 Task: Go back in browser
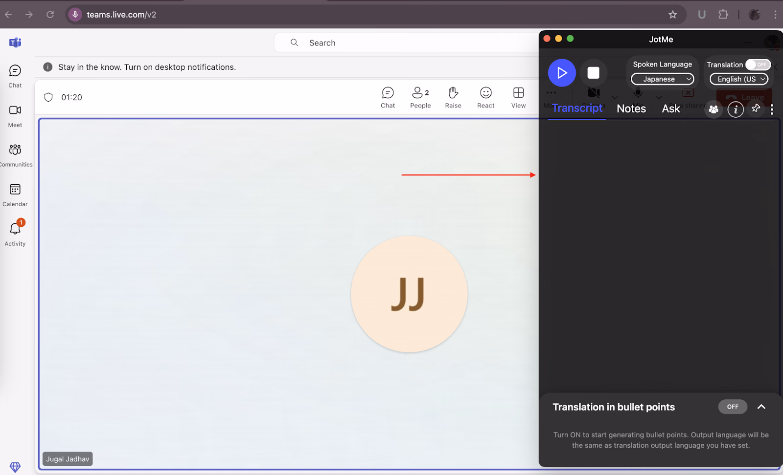8,15
